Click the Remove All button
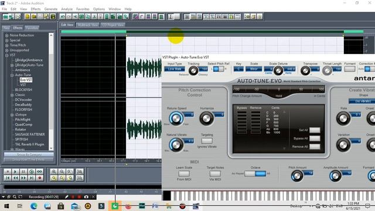 315,147
